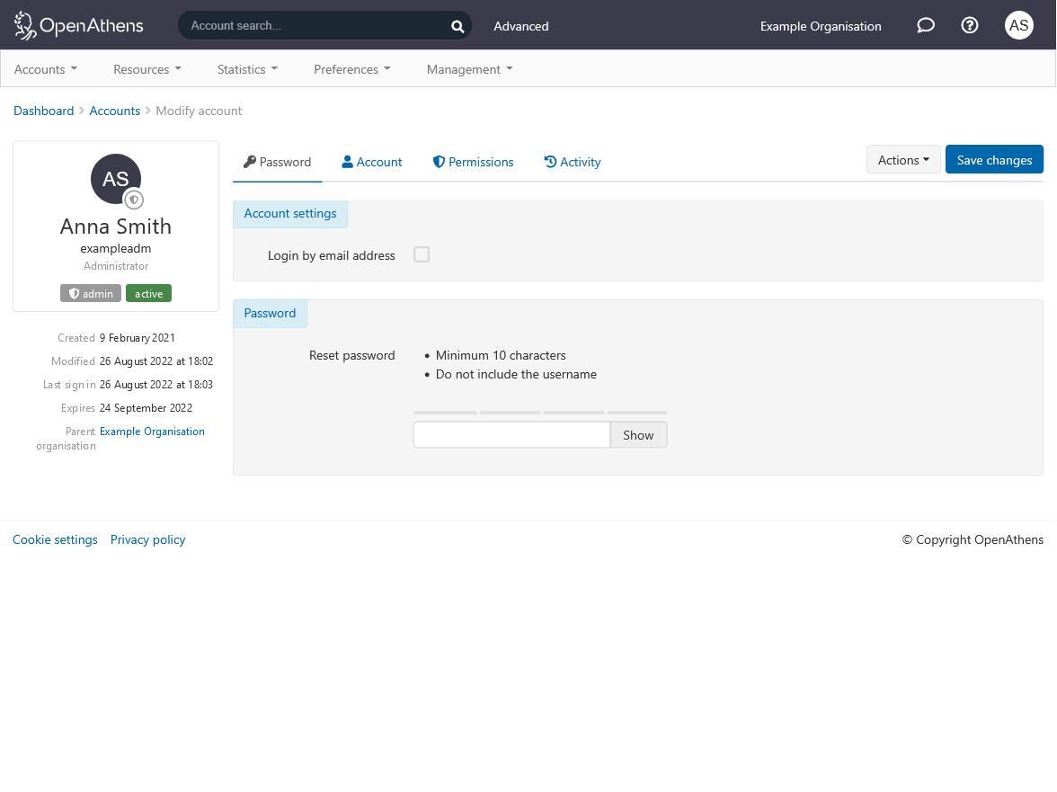The image size is (1057, 792).
Task: Click the Password section header
Action: tap(270, 314)
